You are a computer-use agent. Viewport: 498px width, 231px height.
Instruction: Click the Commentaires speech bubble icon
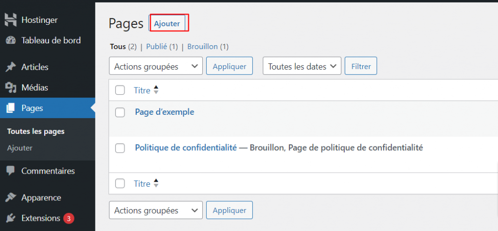tap(11, 171)
